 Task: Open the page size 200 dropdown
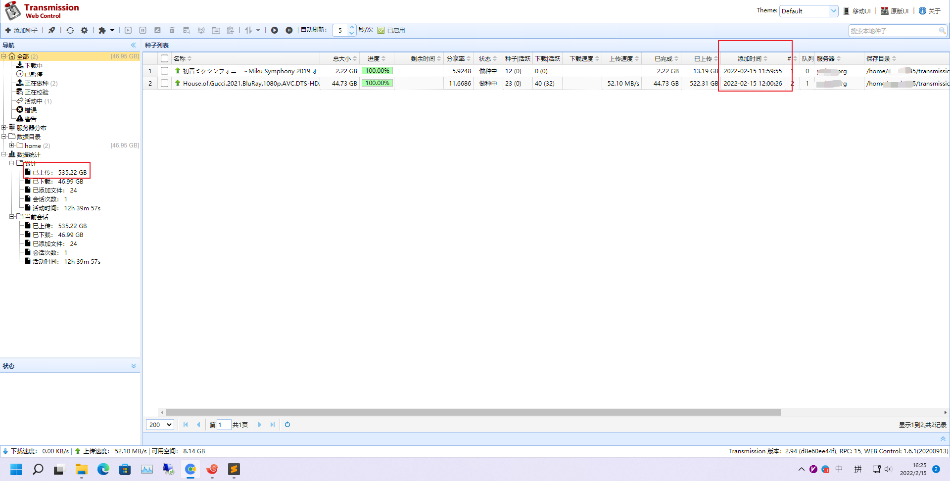click(160, 425)
